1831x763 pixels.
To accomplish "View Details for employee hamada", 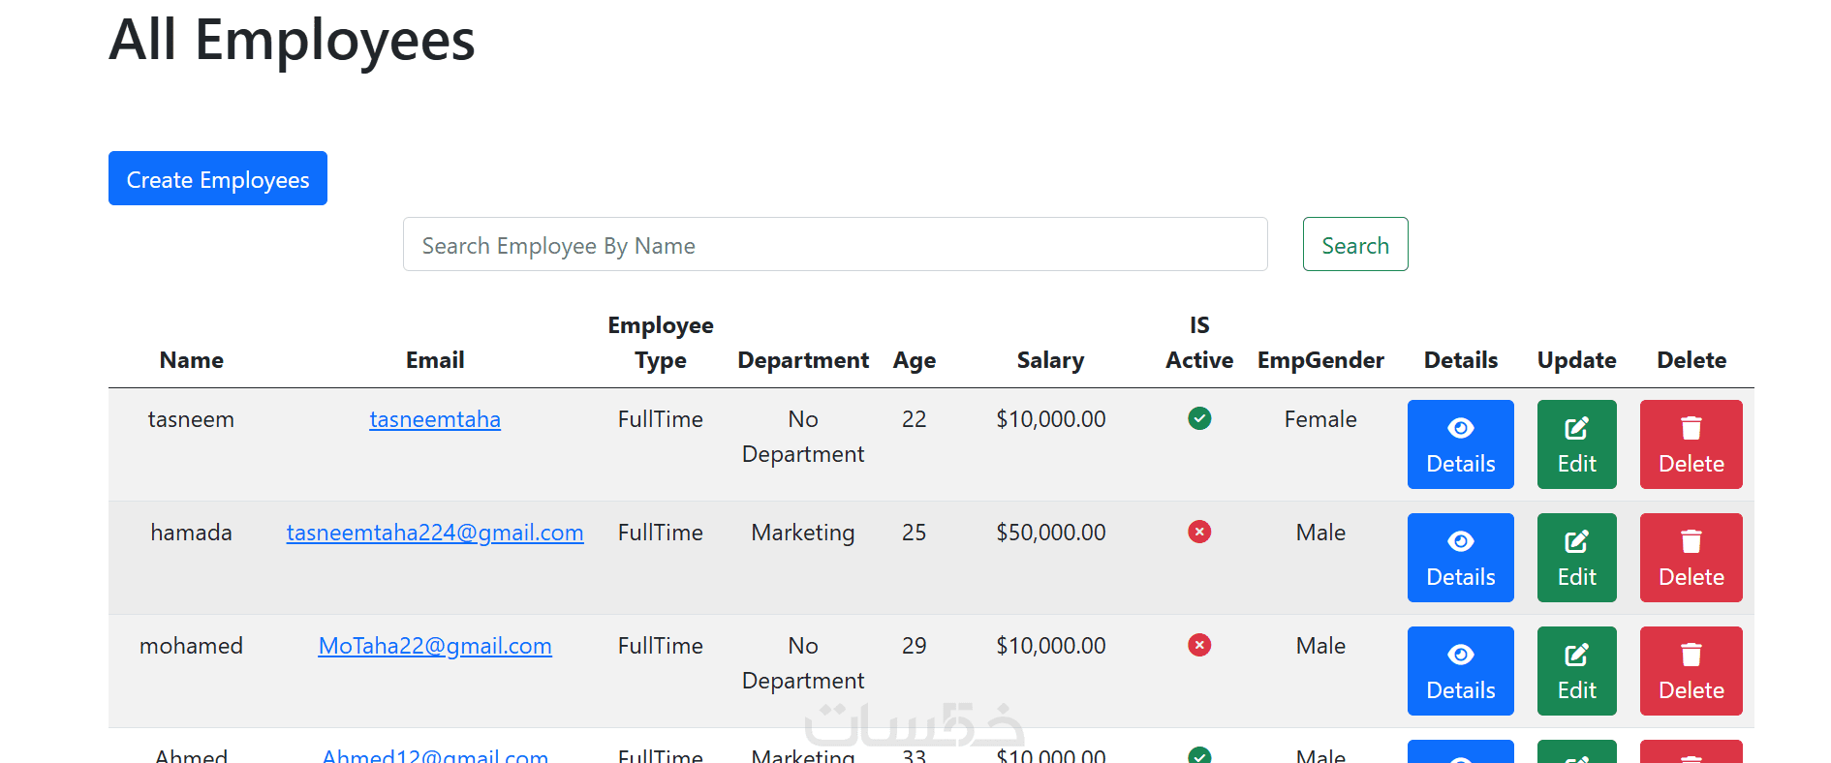I will 1460,558.
